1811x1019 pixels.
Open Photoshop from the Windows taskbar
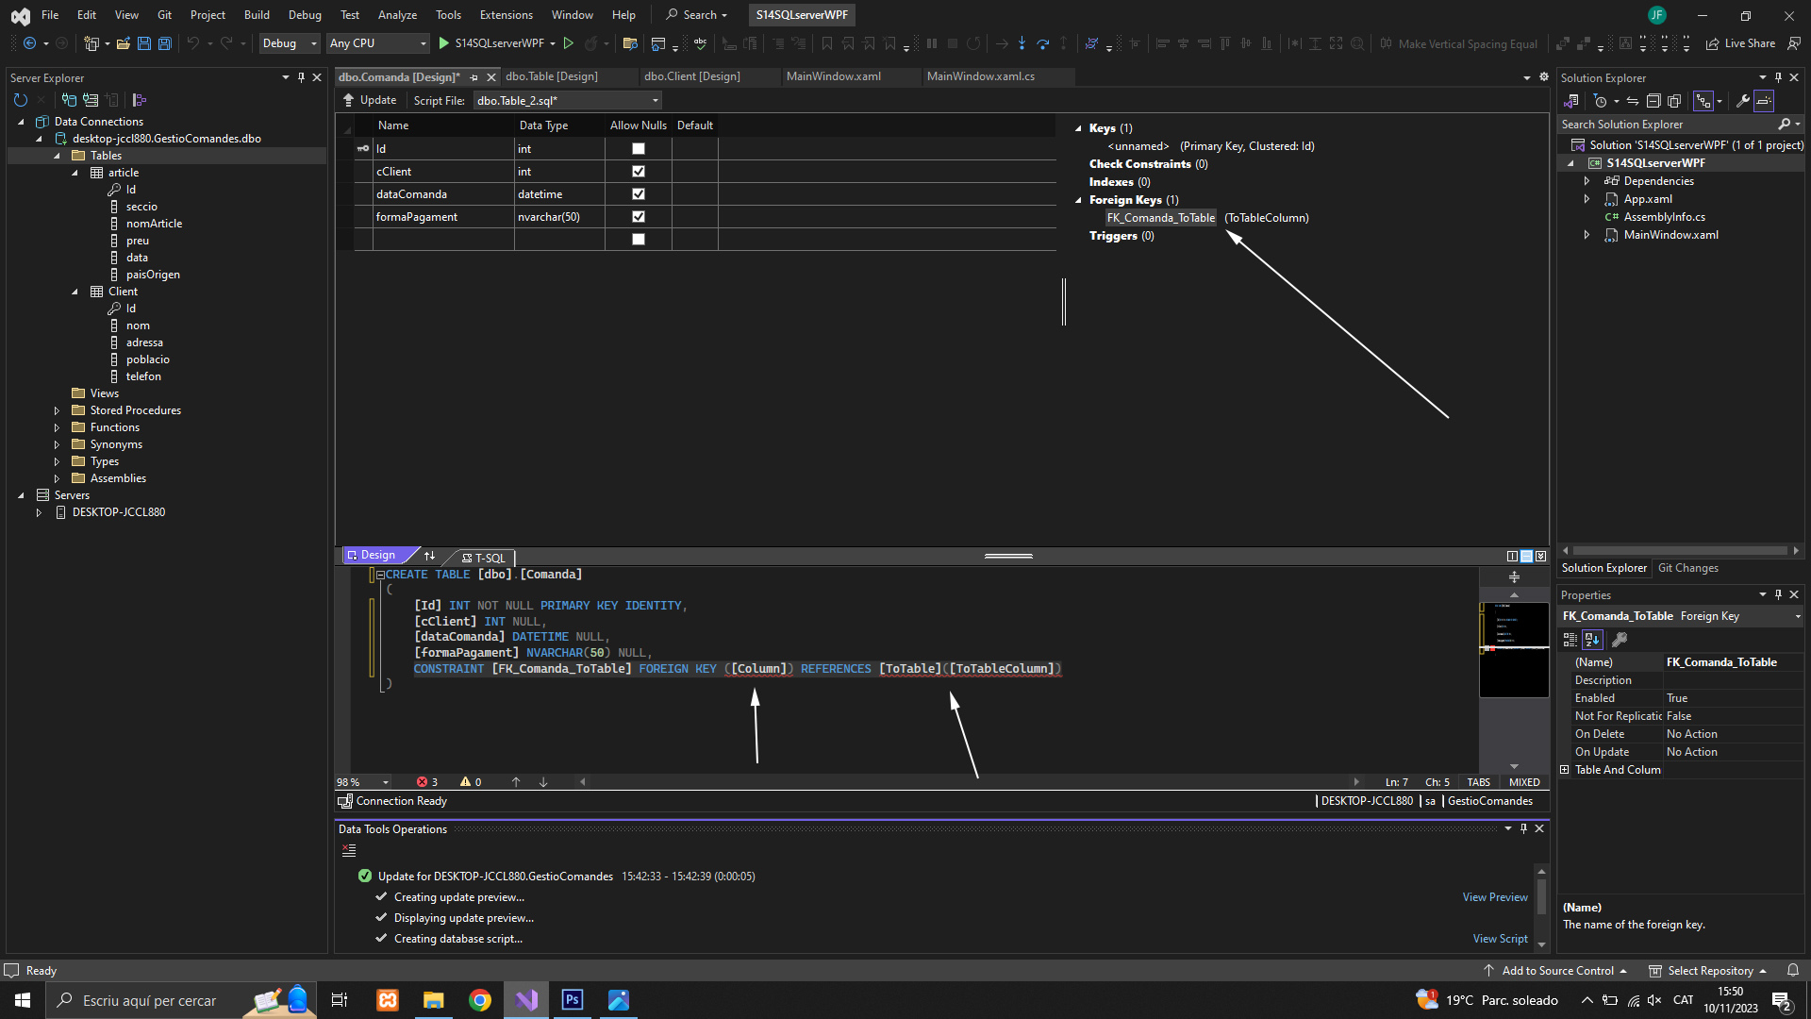573,1000
